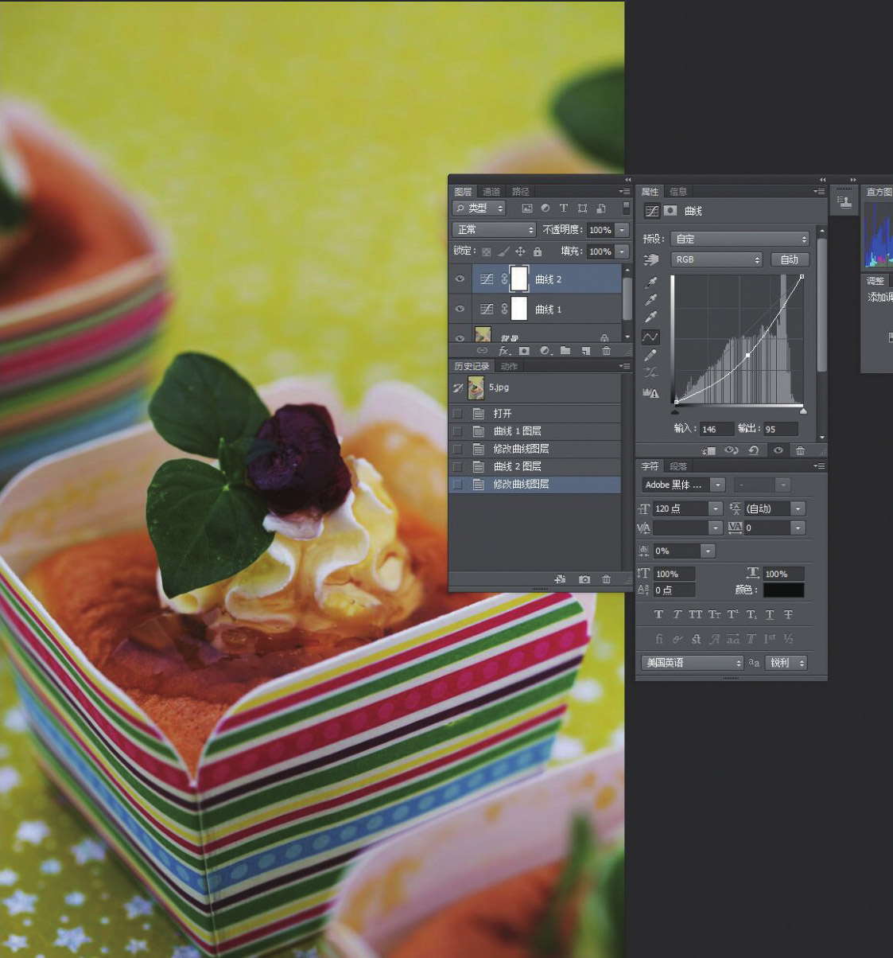This screenshot has width=893, height=958.
Task: Hide the 曲线 2 layer via eye icon
Action: pos(460,279)
